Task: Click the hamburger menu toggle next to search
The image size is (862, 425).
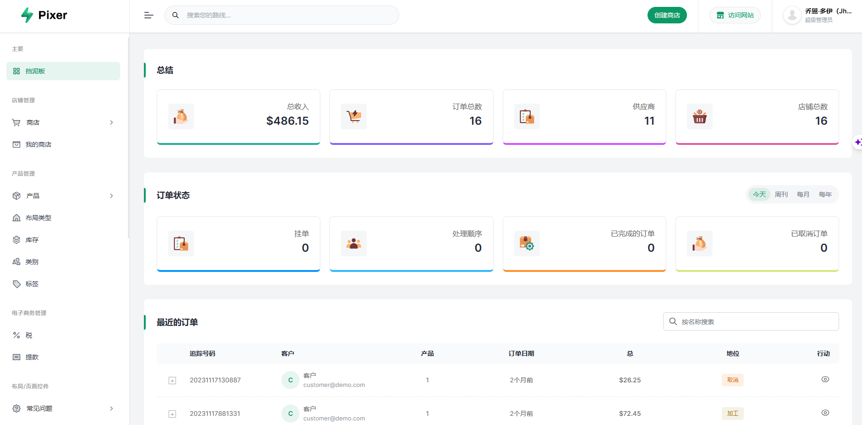Action: click(x=148, y=15)
